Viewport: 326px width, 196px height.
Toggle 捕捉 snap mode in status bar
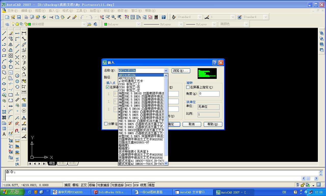(67, 185)
